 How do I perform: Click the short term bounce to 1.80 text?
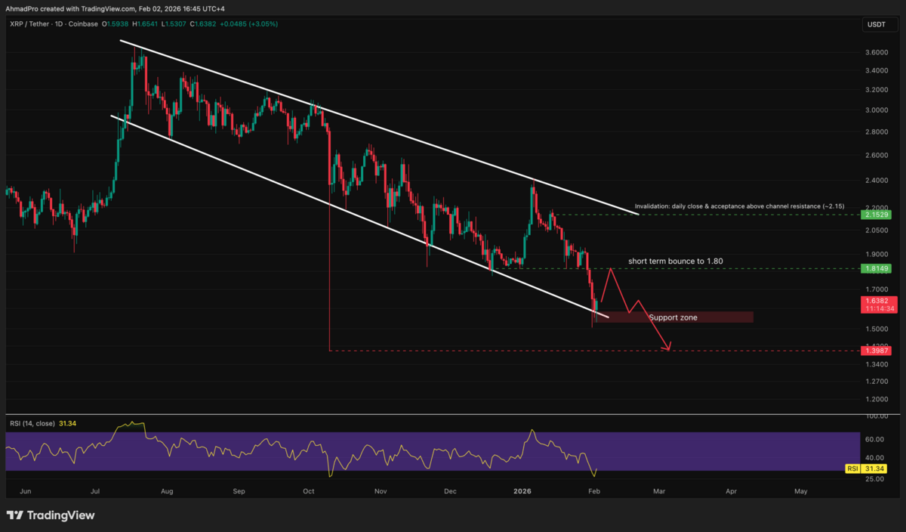click(x=674, y=260)
